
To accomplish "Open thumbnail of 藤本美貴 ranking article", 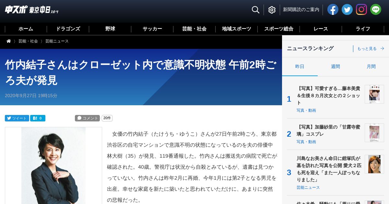I will click(x=374, y=94).
